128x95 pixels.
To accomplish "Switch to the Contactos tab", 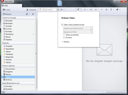I will pyautogui.click(x=31, y=10).
